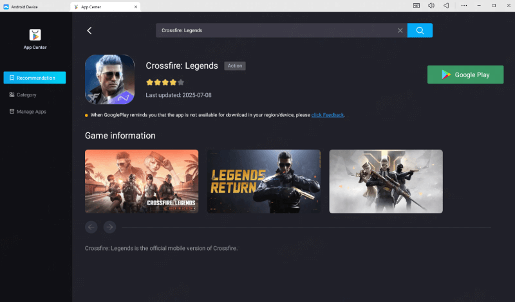The height and width of the screenshot is (302, 515).
Task: Click the back triangle icon in title bar
Action: tap(446, 6)
